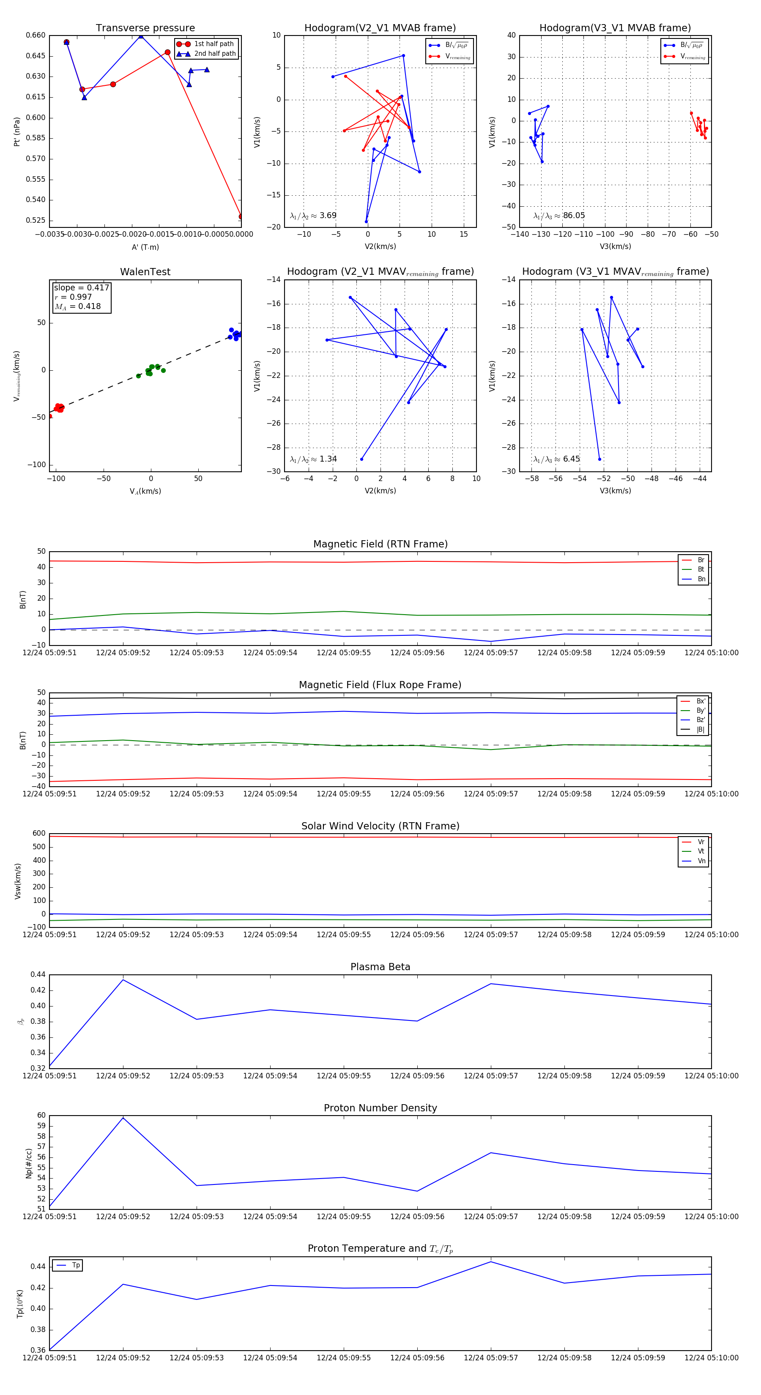This screenshot has height=1395, width=761.
Task: Click the proton density peak near 05:09:52
Action: (123, 1118)
